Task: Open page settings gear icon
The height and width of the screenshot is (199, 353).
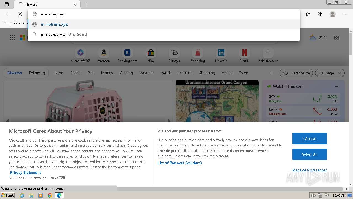Action: click(x=336, y=38)
